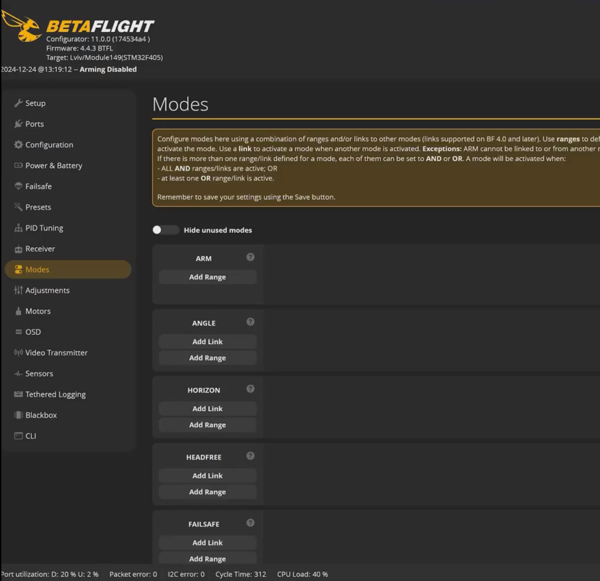
Task: Click the Failsafe parachute icon
Action: click(18, 186)
